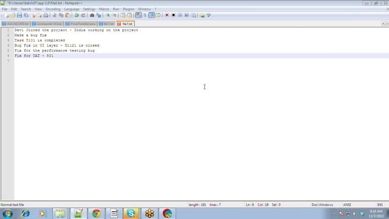Click the clock in the system tray
389x219 pixels.
pos(376,214)
